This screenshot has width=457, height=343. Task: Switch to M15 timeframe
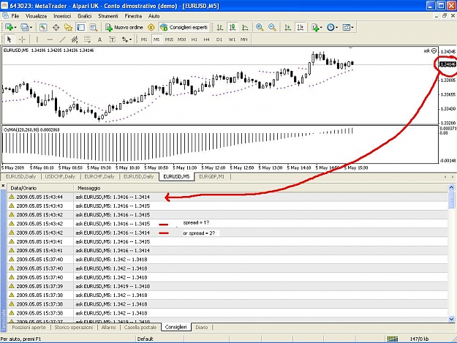click(x=169, y=39)
